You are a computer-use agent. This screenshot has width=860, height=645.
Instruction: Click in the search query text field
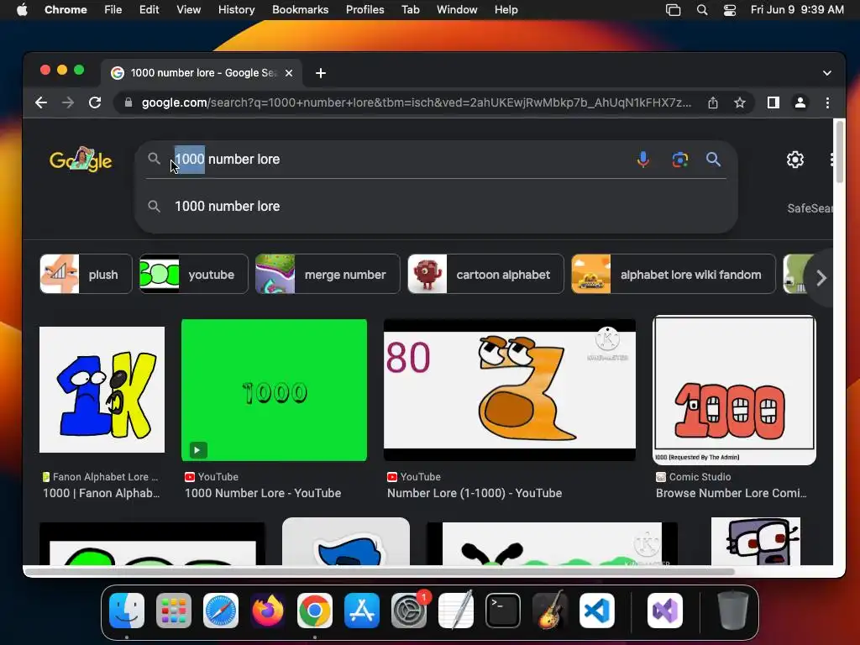pyautogui.click(x=401, y=159)
